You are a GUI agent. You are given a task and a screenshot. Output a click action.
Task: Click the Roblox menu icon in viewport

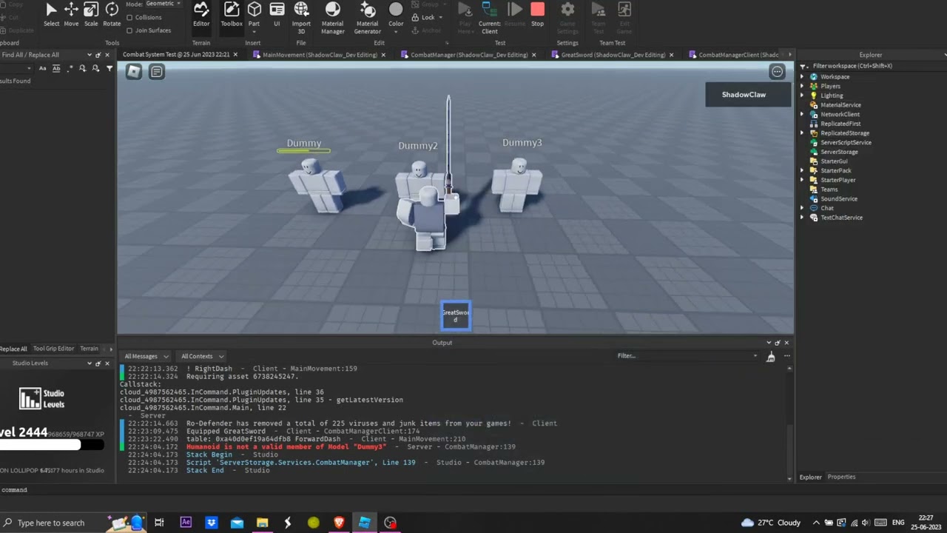(x=133, y=71)
